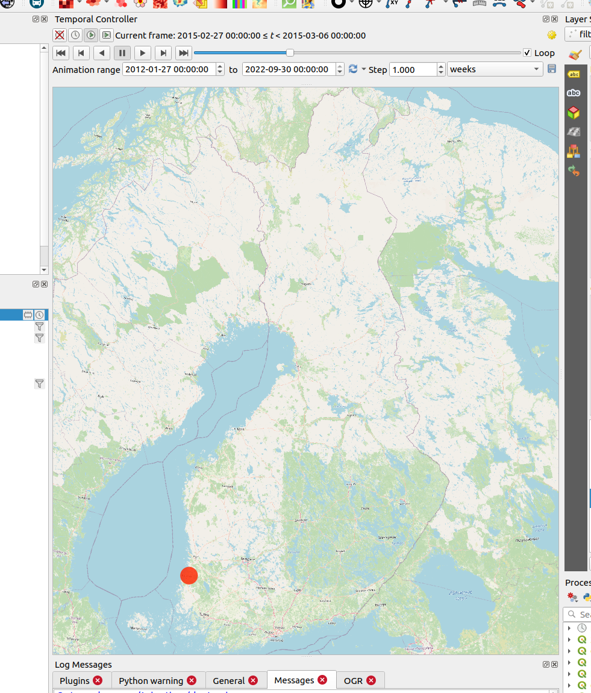The width and height of the screenshot is (591, 693).
Task: Play animation forward
Action: 143,53
